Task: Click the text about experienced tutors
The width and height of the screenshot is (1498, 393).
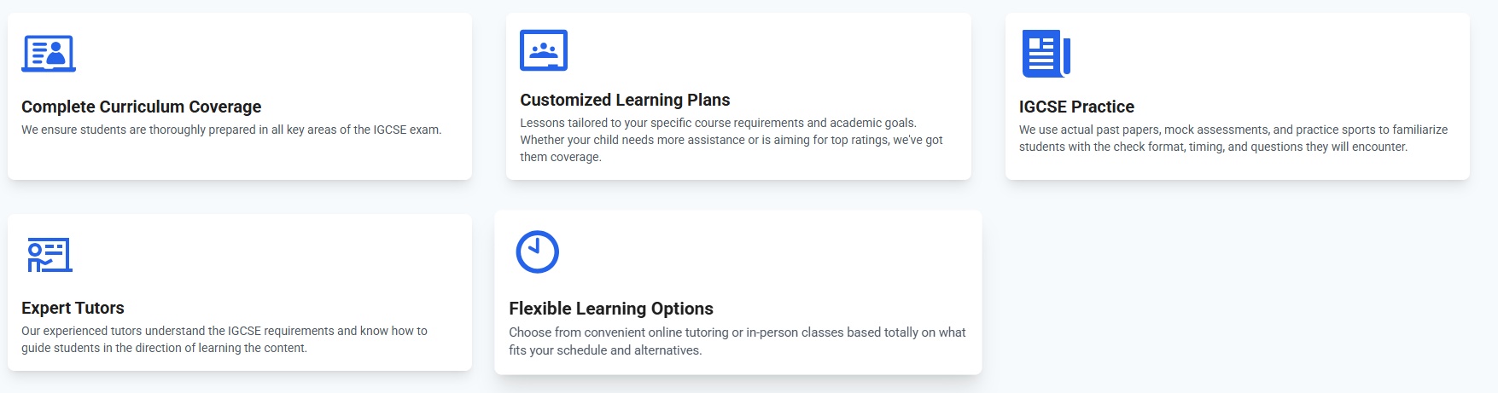Action: point(224,331)
